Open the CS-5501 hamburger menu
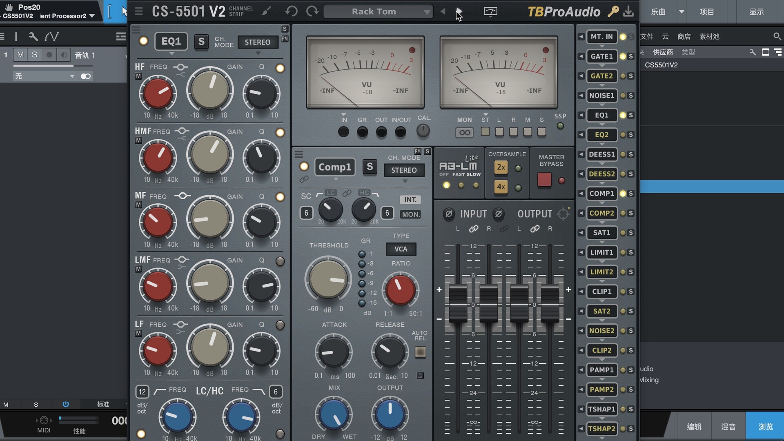The image size is (784, 441). 139,11
